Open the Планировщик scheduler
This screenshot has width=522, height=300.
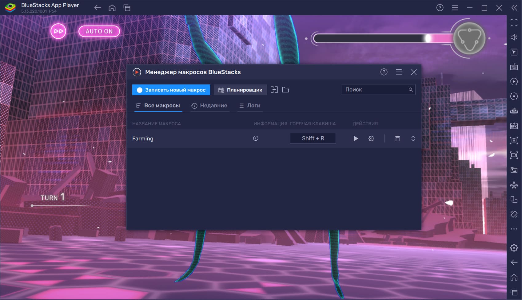[240, 90]
